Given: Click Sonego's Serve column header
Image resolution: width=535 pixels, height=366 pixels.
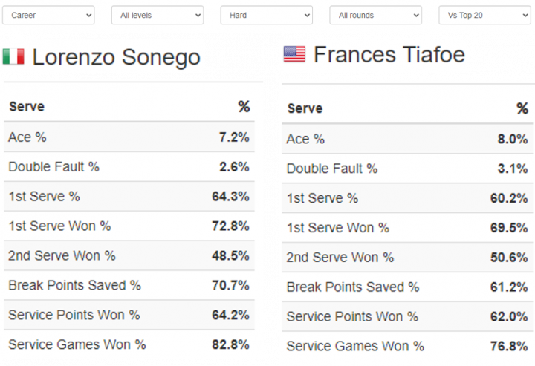Looking at the screenshot, I should point(27,107).
